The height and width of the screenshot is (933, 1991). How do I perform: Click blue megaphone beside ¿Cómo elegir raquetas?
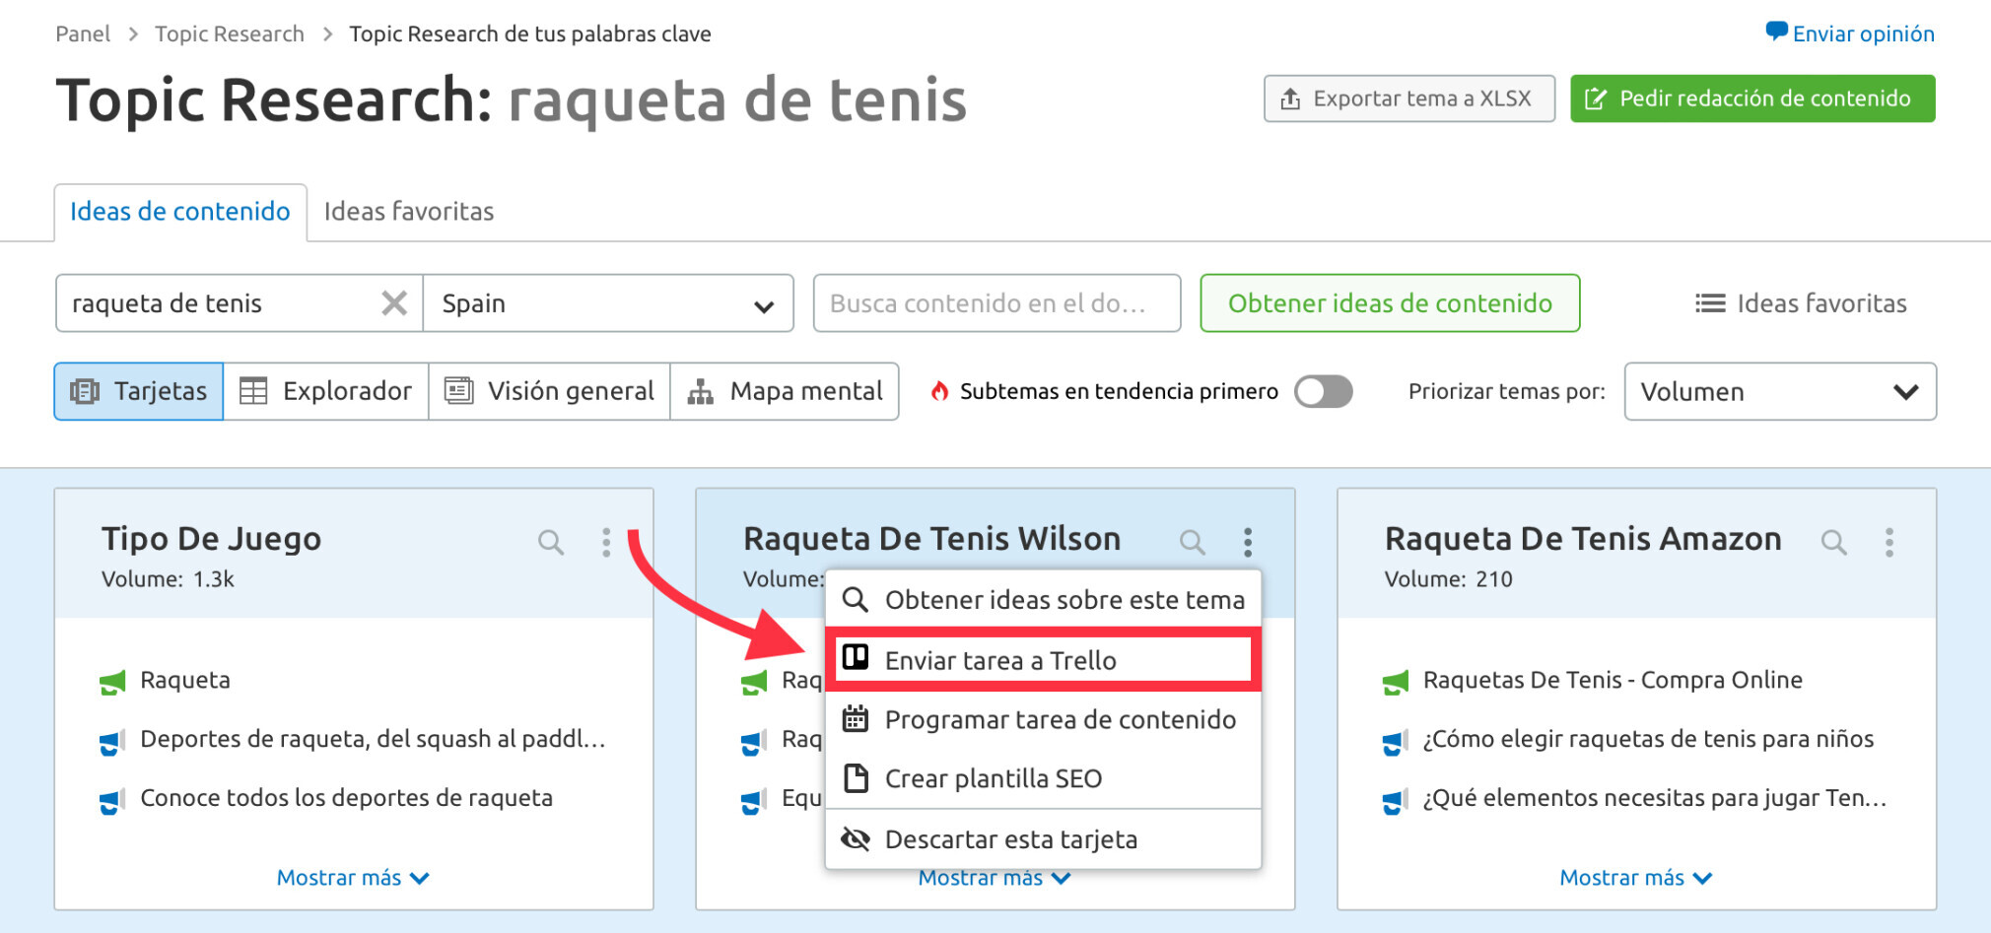click(1396, 742)
